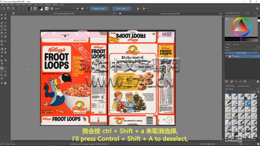This screenshot has width=260, height=146.
Task: Select the Ellipse shape tool
Action: click(x=5, y=26)
